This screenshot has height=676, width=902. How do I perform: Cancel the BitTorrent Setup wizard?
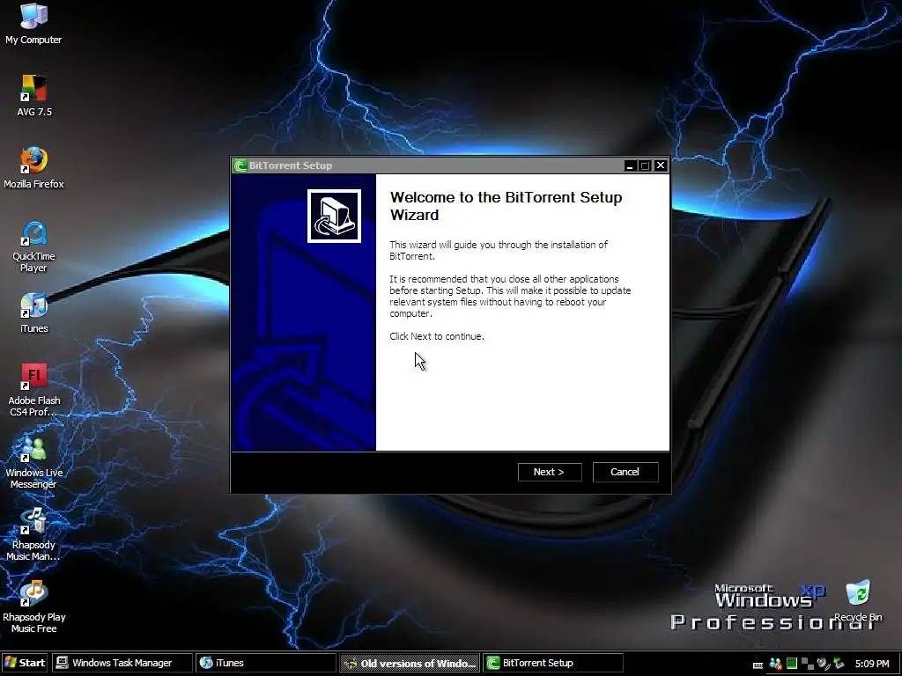click(625, 472)
